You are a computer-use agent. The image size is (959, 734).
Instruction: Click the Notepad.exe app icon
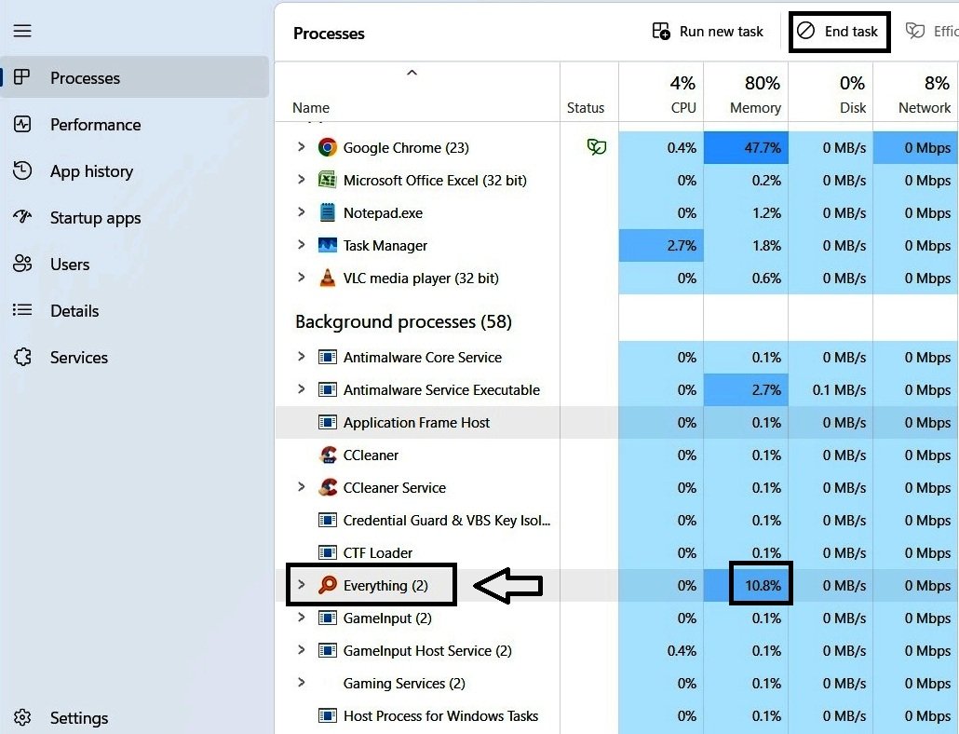327,212
